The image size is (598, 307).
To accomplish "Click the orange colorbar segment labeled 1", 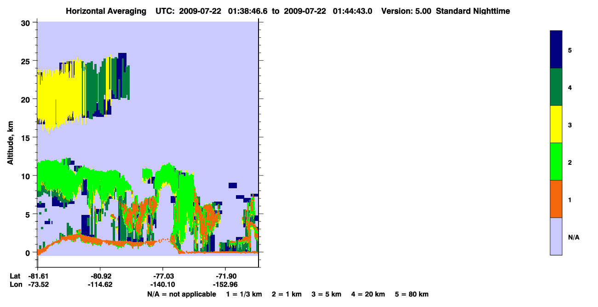I will pyautogui.click(x=556, y=199).
